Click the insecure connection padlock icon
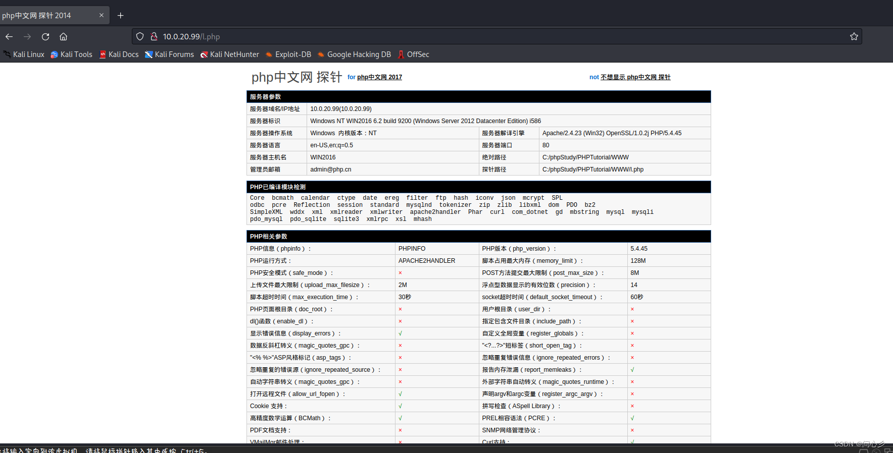 tap(154, 36)
